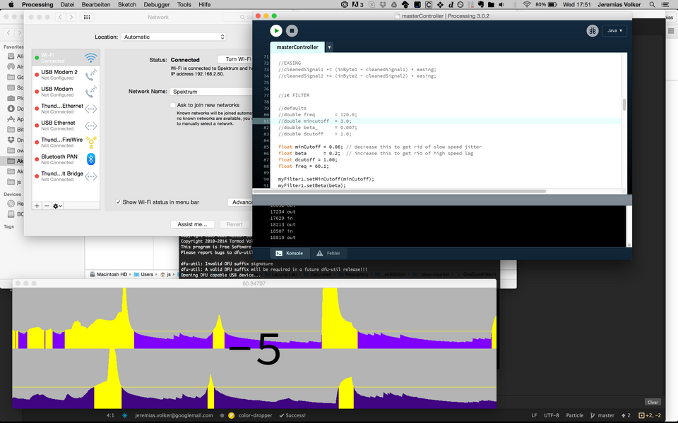Switch to the Konsole tab
The width and height of the screenshot is (678, 423).
290,253
